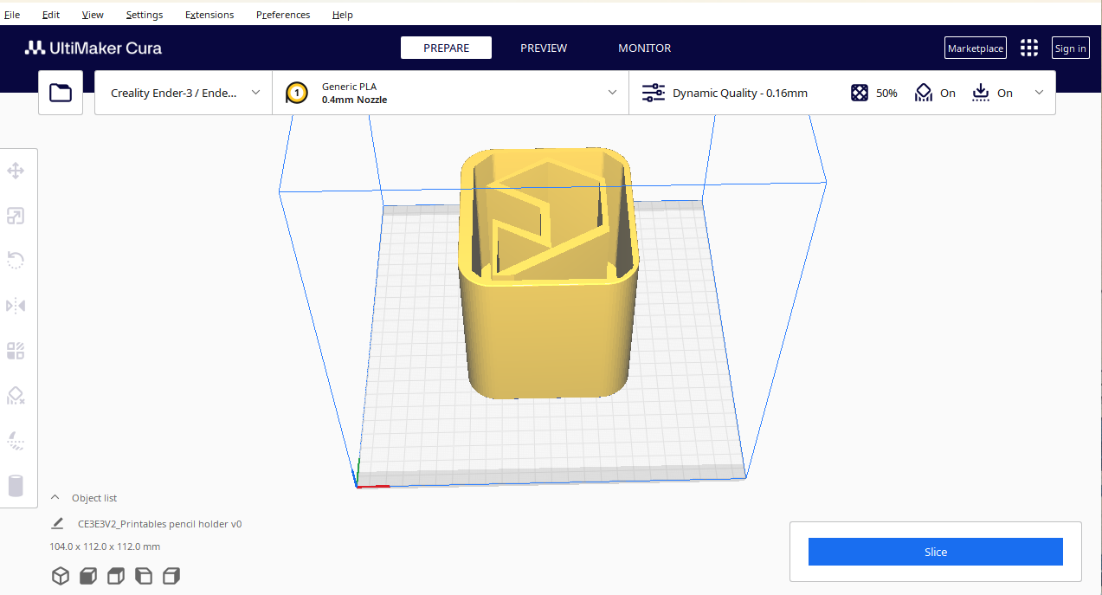This screenshot has width=1102, height=595.
Task: Click the adhesion On icon
Action: point(981,93)
